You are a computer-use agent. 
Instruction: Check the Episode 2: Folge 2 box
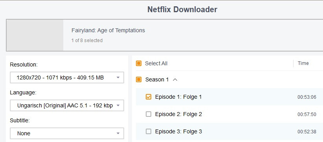148,114
